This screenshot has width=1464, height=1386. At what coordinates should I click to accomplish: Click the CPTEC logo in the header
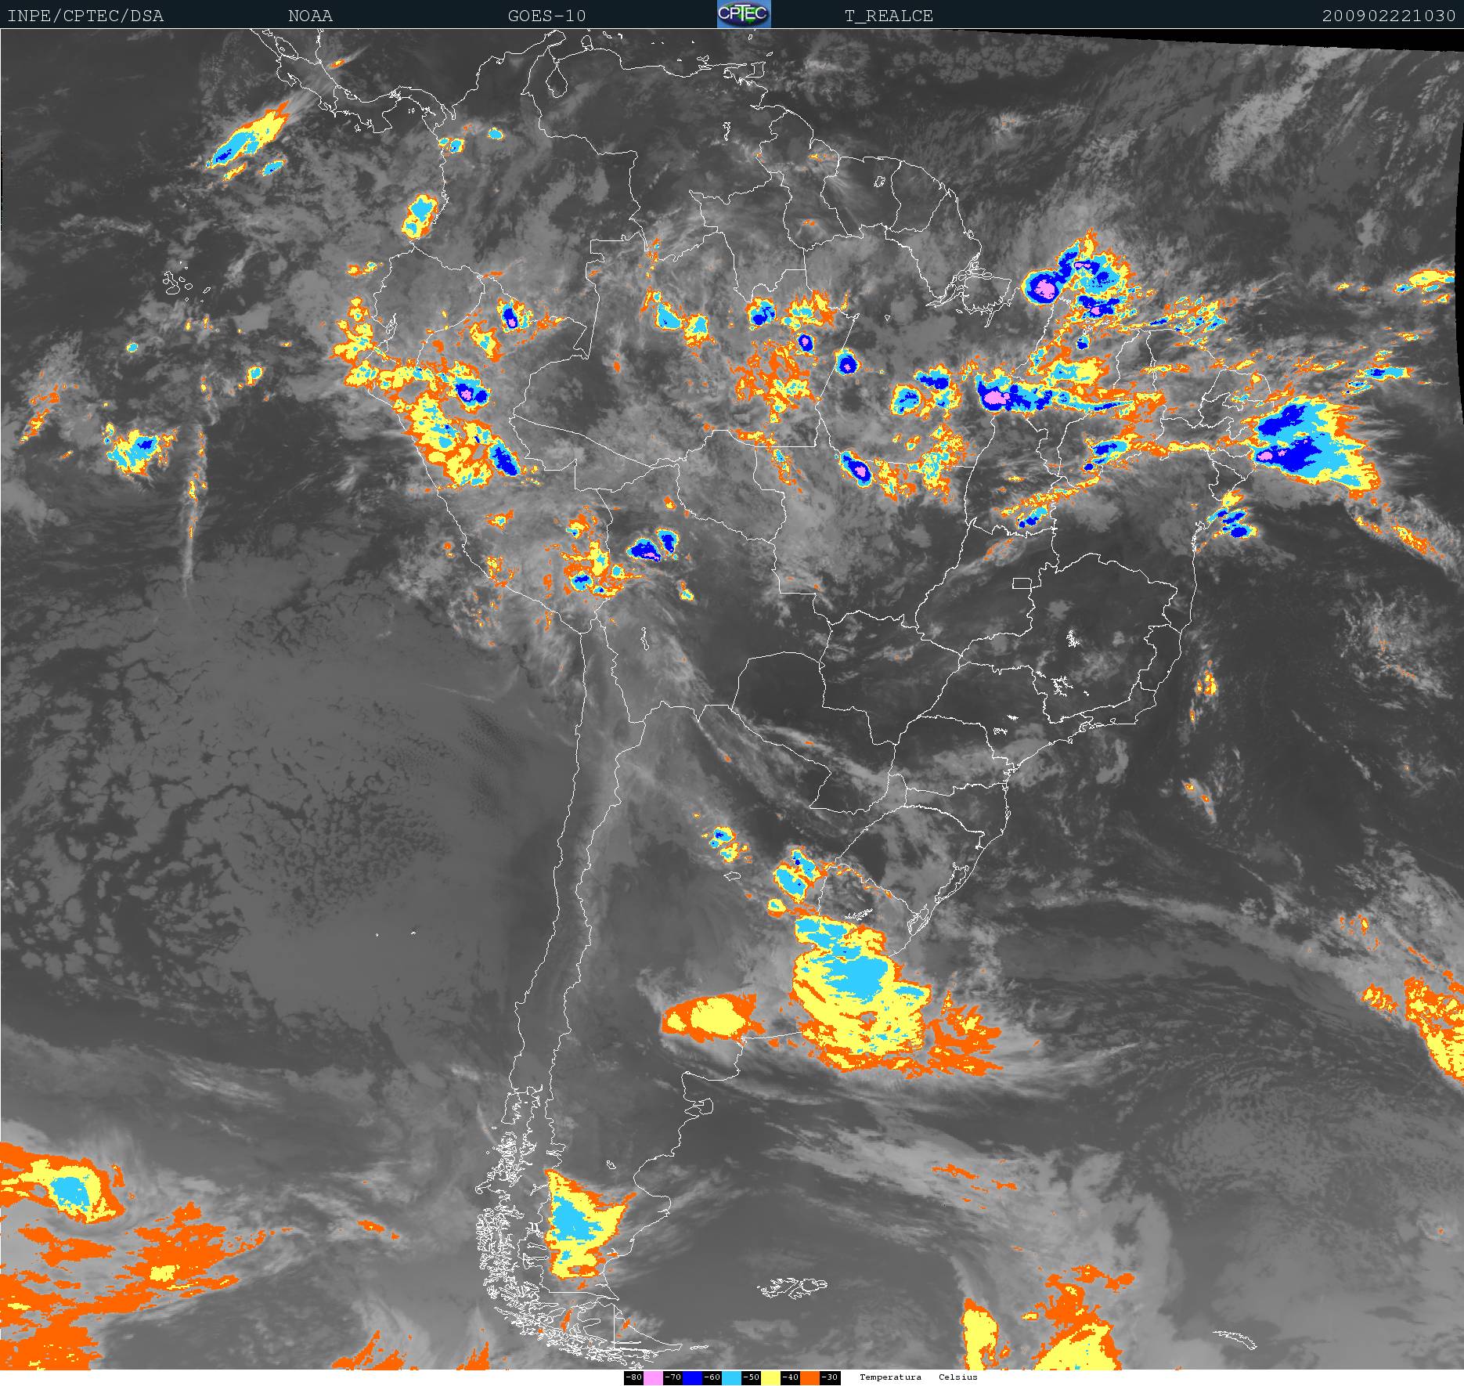tap(744, 14)
